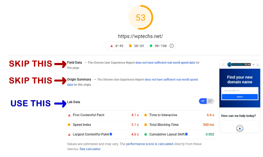The height and width of the screenshot is (157, 263).
Task: Open the 'does not have sufficient real-world speed data' Field Data link
Action: 165,63
